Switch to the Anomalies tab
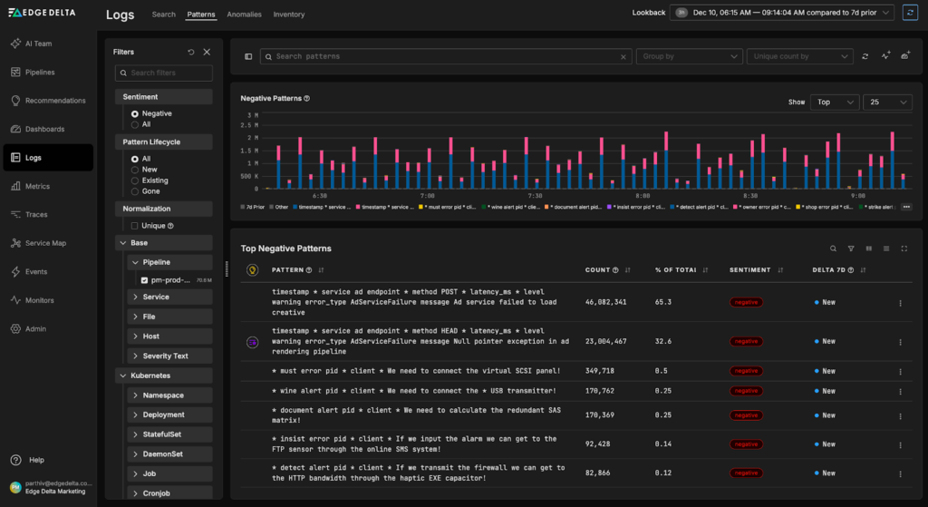The image size is (928, 507). (244, 15)
